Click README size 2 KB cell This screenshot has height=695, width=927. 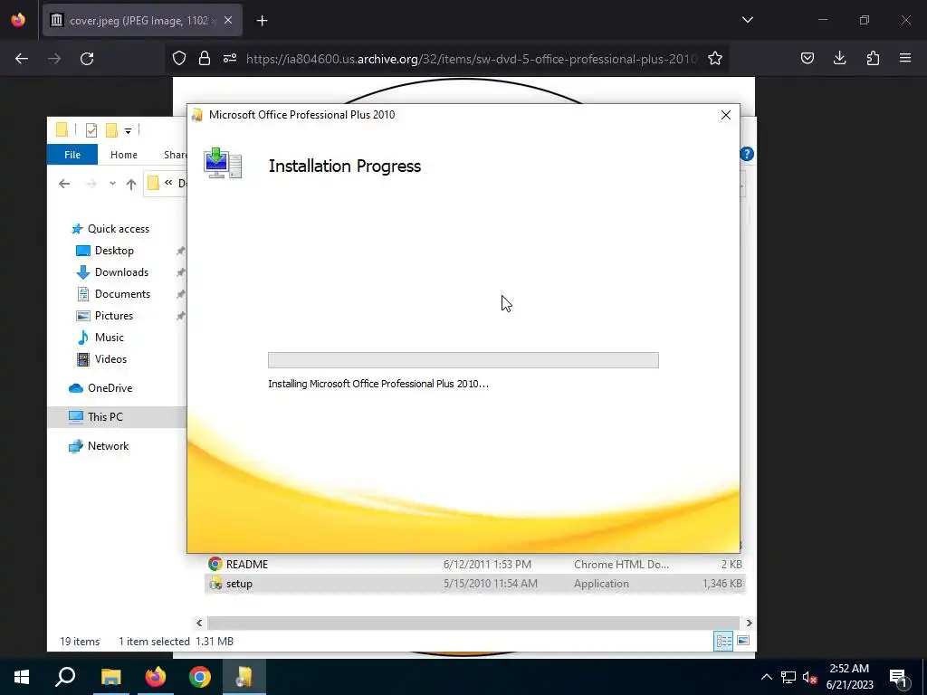pos(731,565)
